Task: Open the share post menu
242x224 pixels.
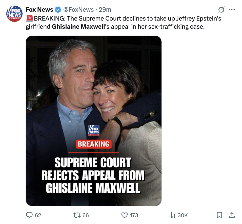Action: click(x=232, y=215)
